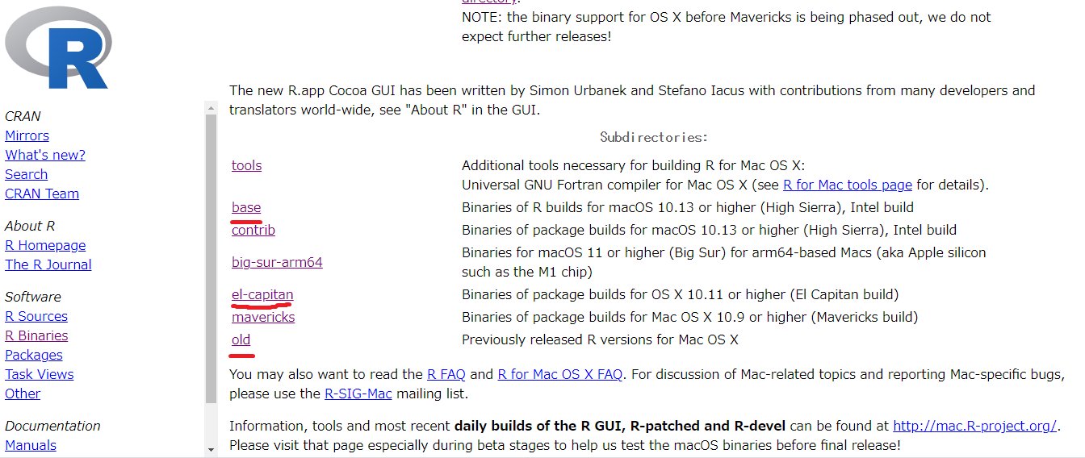Open The R Journal link

48,264
